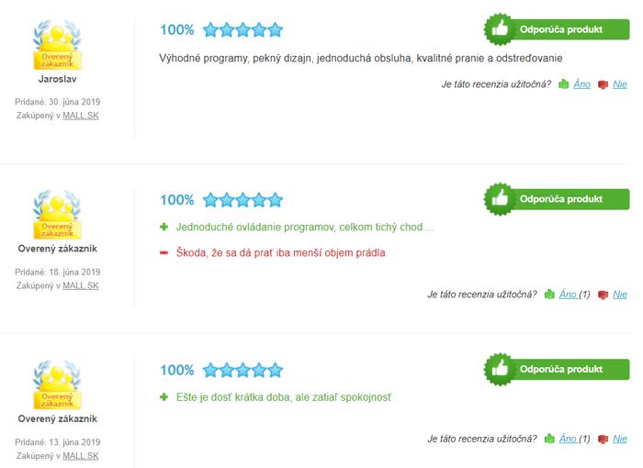The height and width of the screenshot is (468, 643).
Task: Click Odporúča produkt badge in 18. júna review
Action: pos(557,199)
